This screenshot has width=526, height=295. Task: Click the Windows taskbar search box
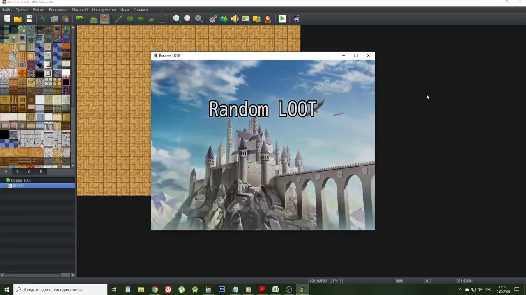[x=61, y=290]
